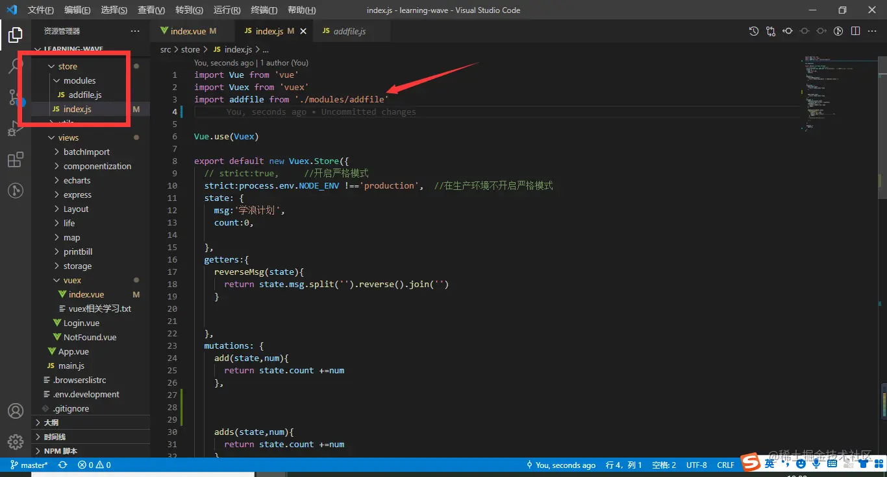Open vuex相关学习.txt file
Viewport: 887px width, 477px height.
(x=100, y=308)
